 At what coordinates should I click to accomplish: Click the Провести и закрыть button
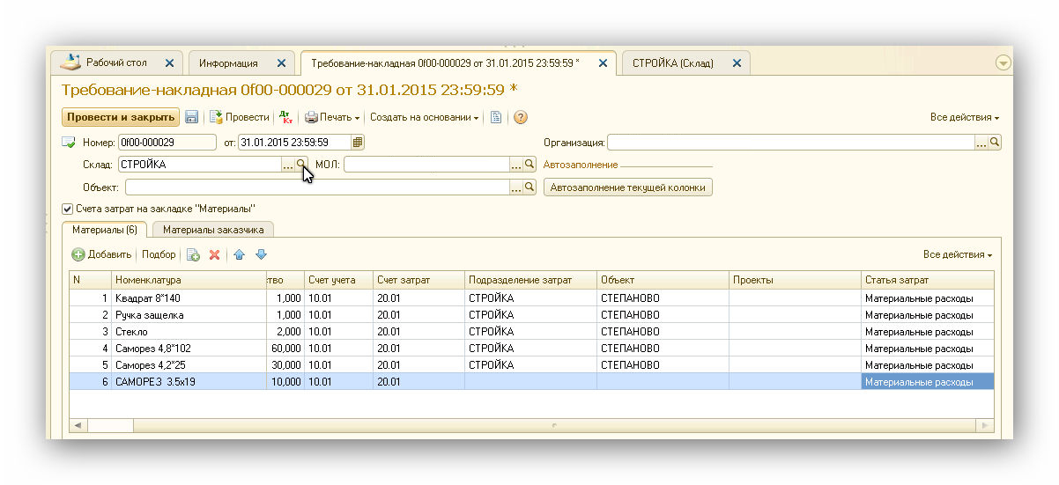coord(120,117)
